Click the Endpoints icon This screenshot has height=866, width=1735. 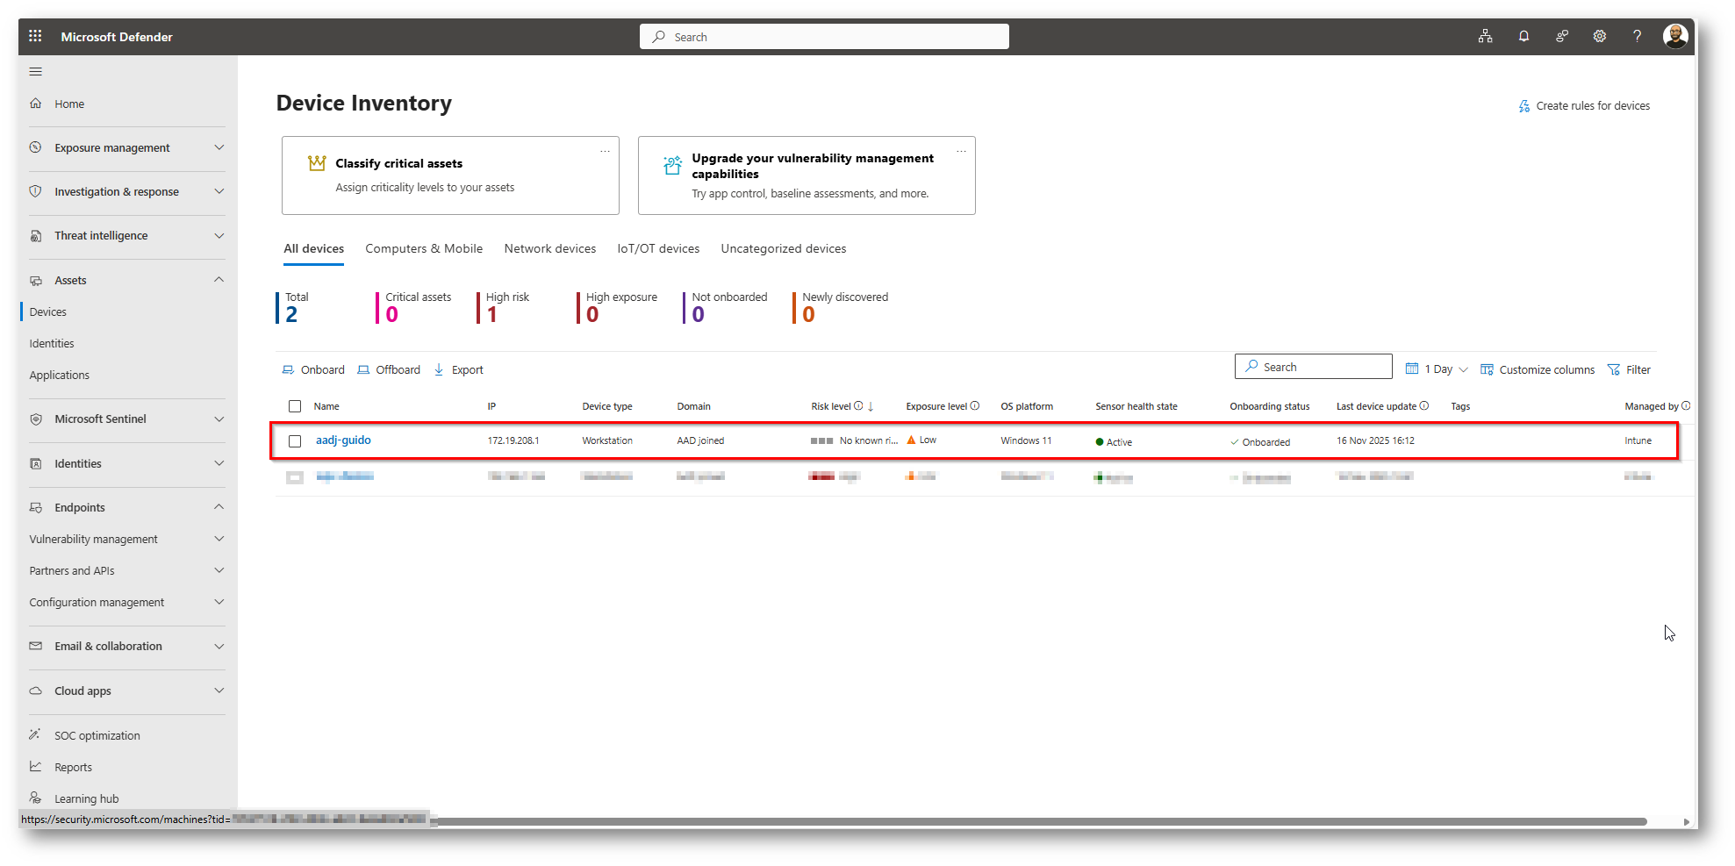36,508
